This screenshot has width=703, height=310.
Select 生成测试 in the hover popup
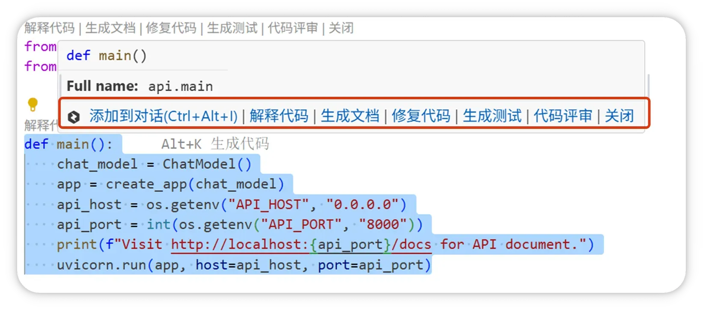tap(492, 116)
